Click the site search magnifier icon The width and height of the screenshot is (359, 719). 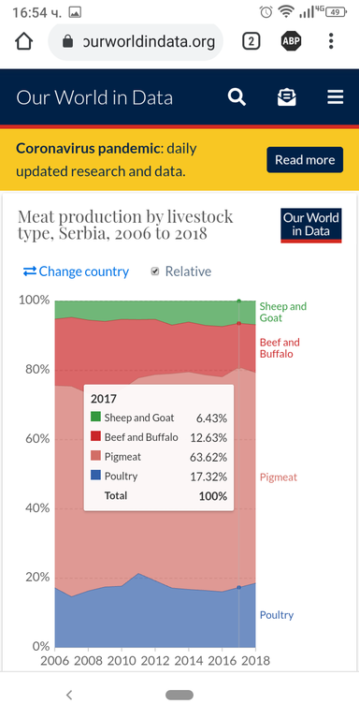click(237, 97)
